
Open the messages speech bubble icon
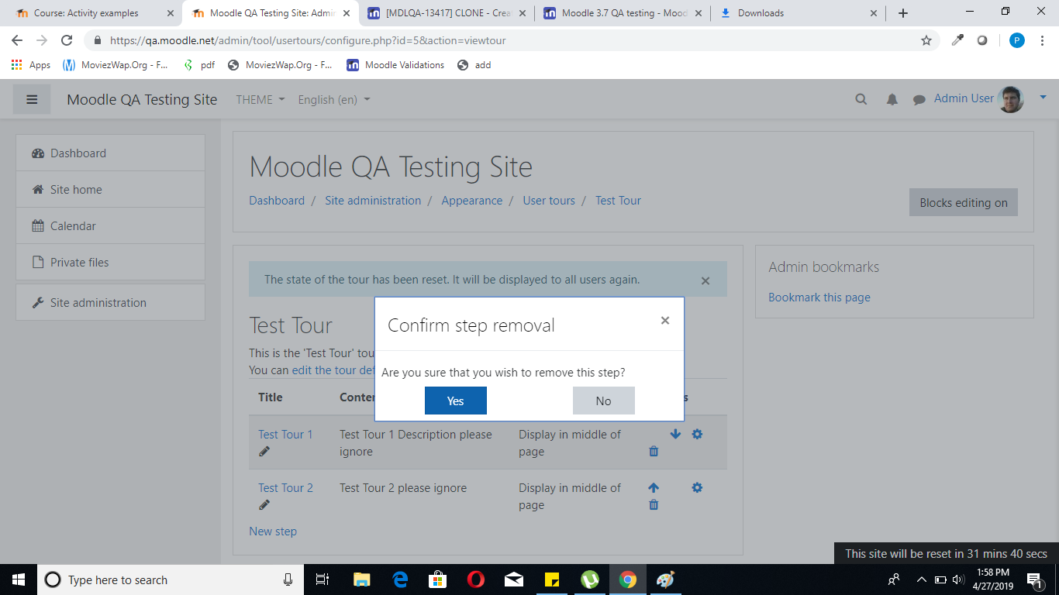pos(919,100)
